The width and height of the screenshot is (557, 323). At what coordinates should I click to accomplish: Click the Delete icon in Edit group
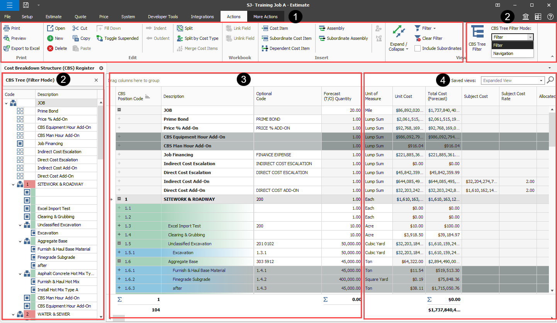[51, 48]
